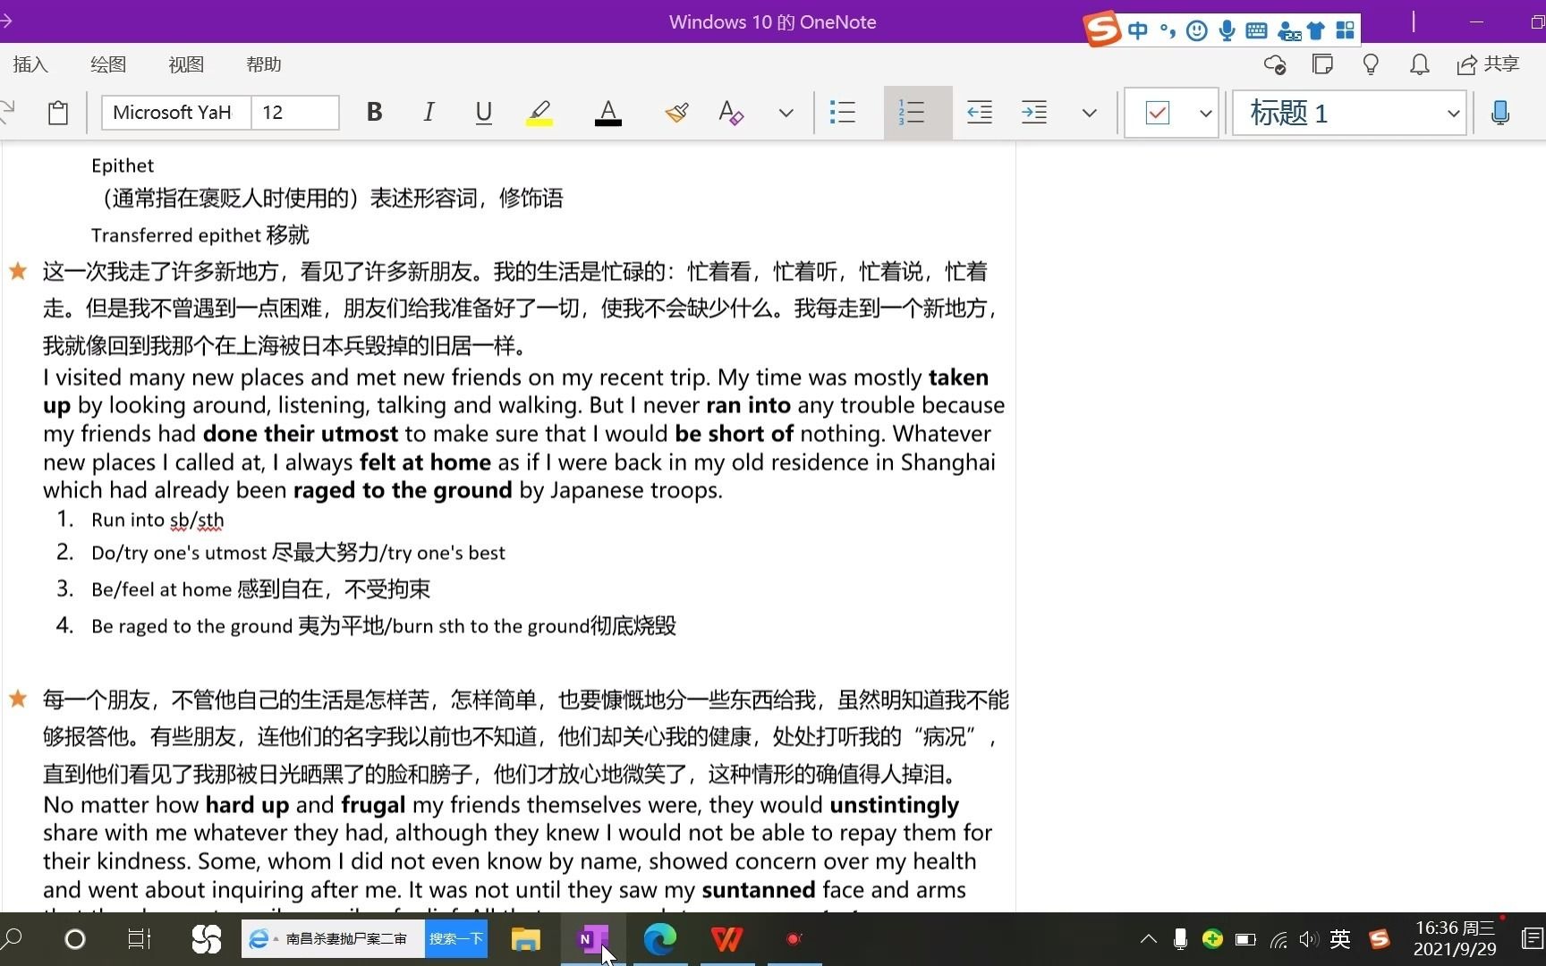This screenshot has width=1546, height=966.
Task: Apply yellow text highlight
Action: click(x=539, y=113)
